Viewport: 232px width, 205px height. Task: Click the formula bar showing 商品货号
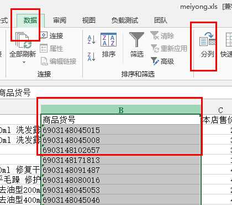(116, 93)
